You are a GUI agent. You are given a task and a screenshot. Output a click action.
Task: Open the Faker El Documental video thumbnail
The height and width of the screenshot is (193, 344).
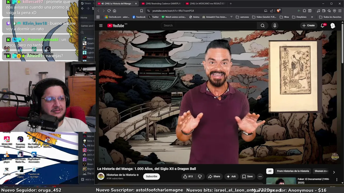(281, 181)
